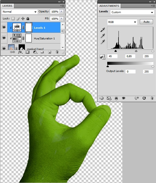Click input highlight value field 255
Screen dimensions: 156x183
tap(148, 56)
